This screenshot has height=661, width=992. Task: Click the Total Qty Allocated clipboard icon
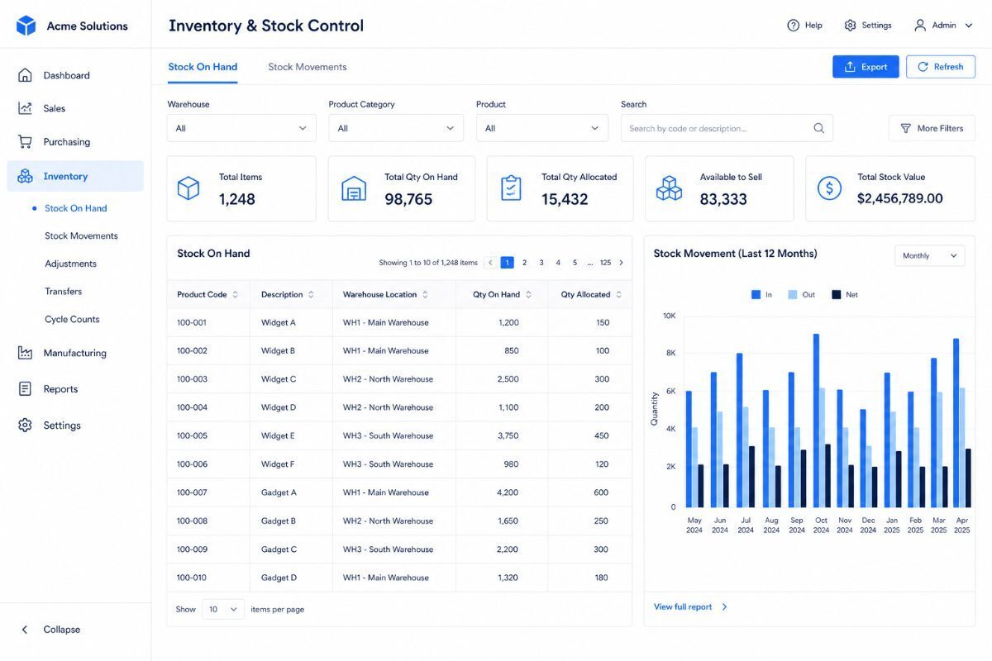(512, 188)
